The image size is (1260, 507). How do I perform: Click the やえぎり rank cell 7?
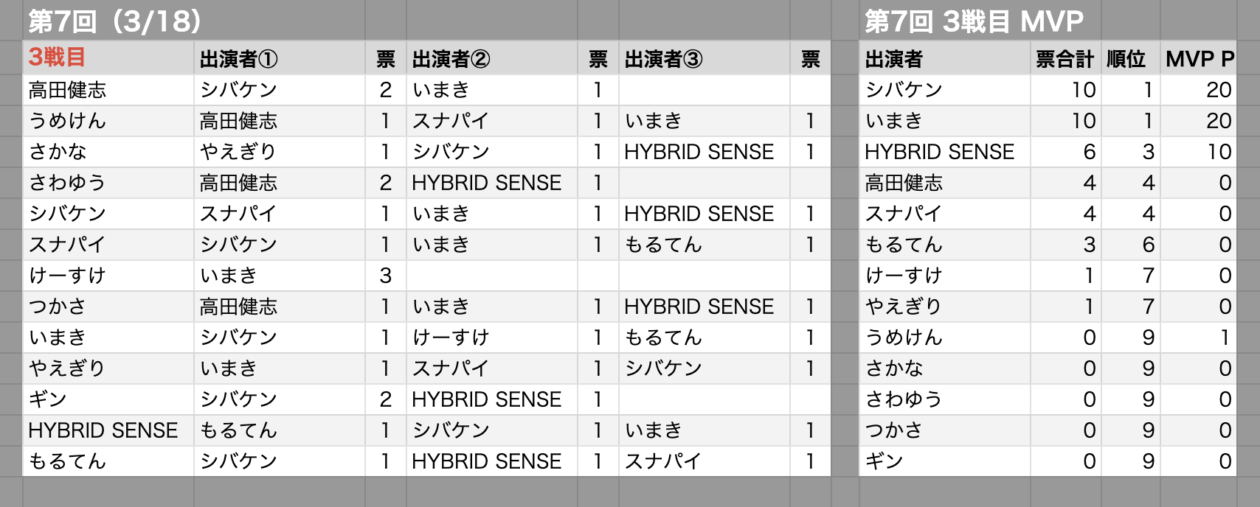click(x=1130, y=307)
